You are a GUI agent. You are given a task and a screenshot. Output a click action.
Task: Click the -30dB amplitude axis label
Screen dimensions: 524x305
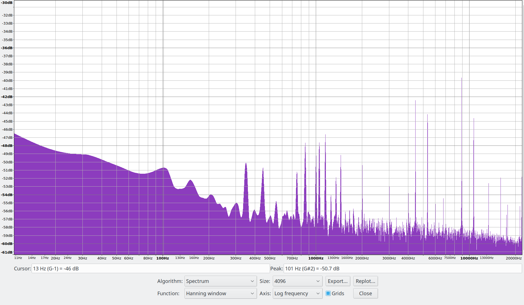coord(7,3)
